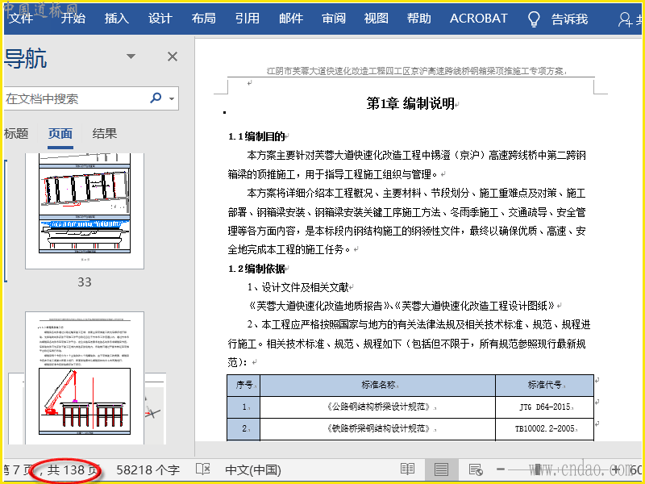Open the 插入 ribbon tab
645x484 pixels.
(116, 19)
